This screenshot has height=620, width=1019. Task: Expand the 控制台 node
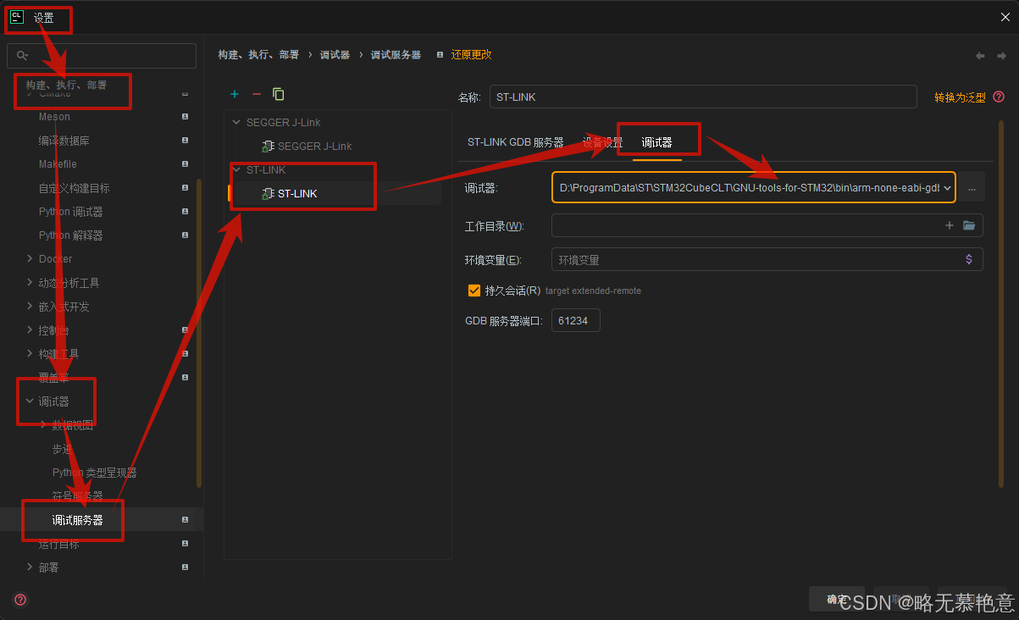click(x=30, y=330)
